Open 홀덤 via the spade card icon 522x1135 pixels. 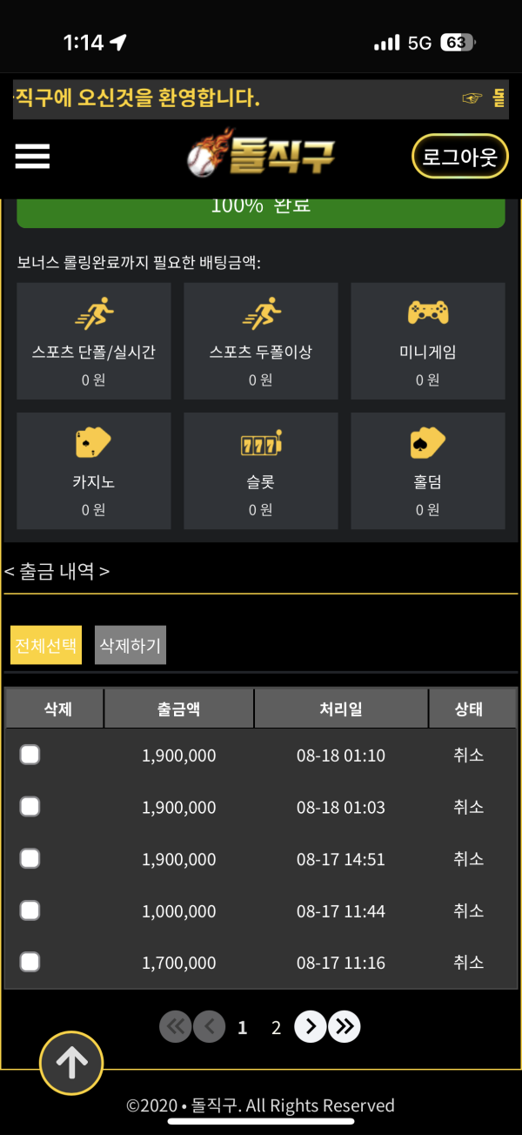tap(427, 444)
